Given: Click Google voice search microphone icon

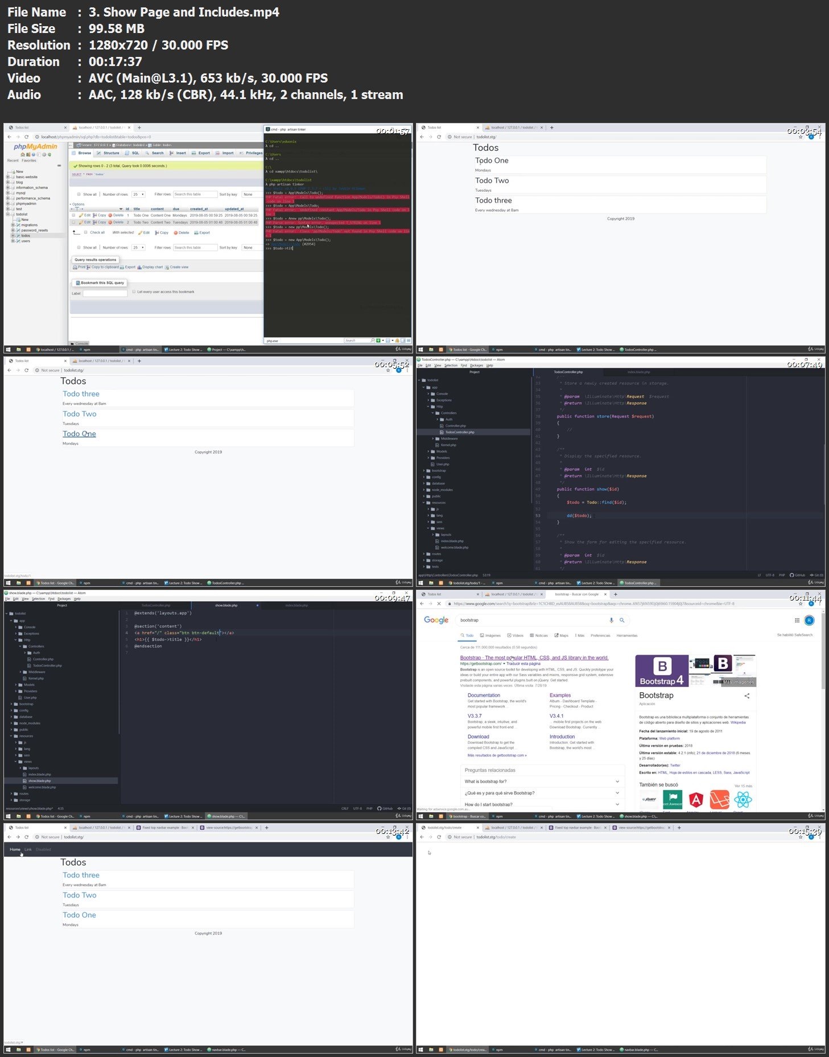Looking at the screenshot, I should point(612,620).
